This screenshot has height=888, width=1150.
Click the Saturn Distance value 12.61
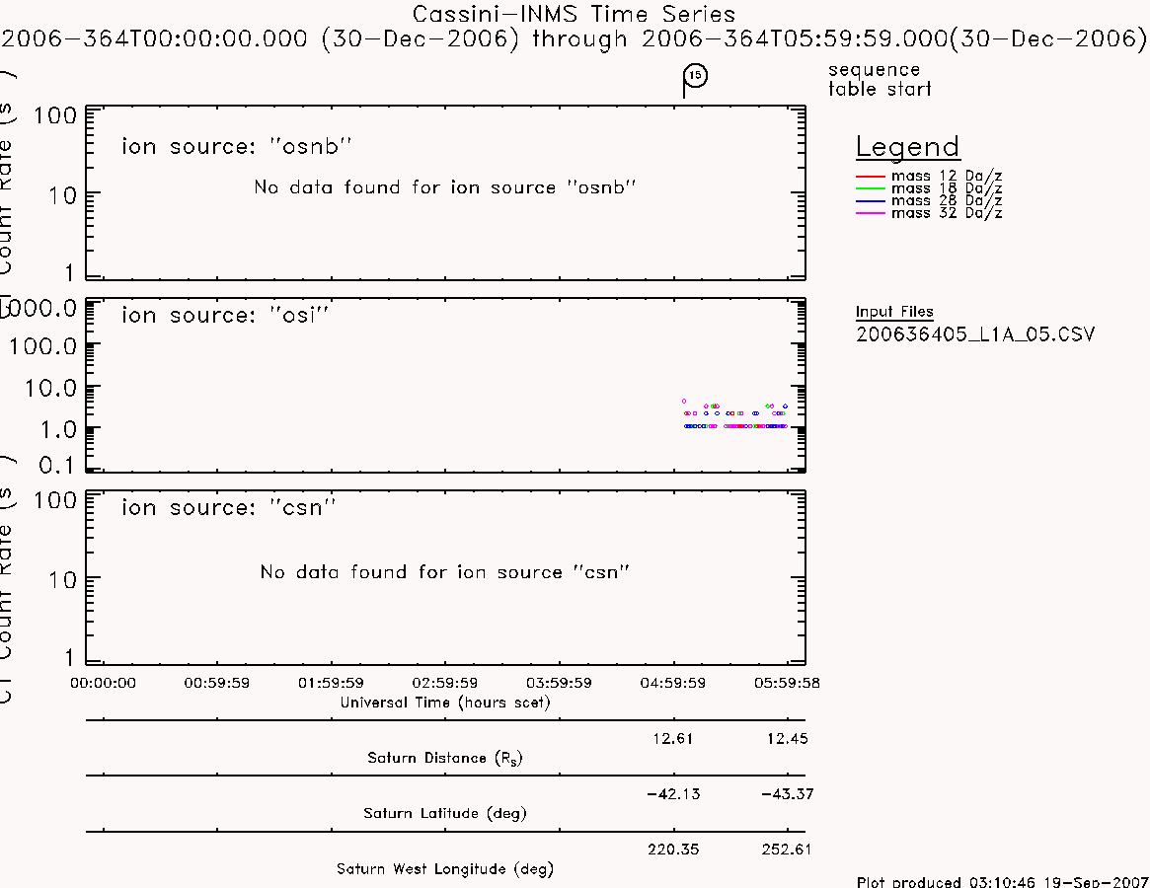coord(672,738)
